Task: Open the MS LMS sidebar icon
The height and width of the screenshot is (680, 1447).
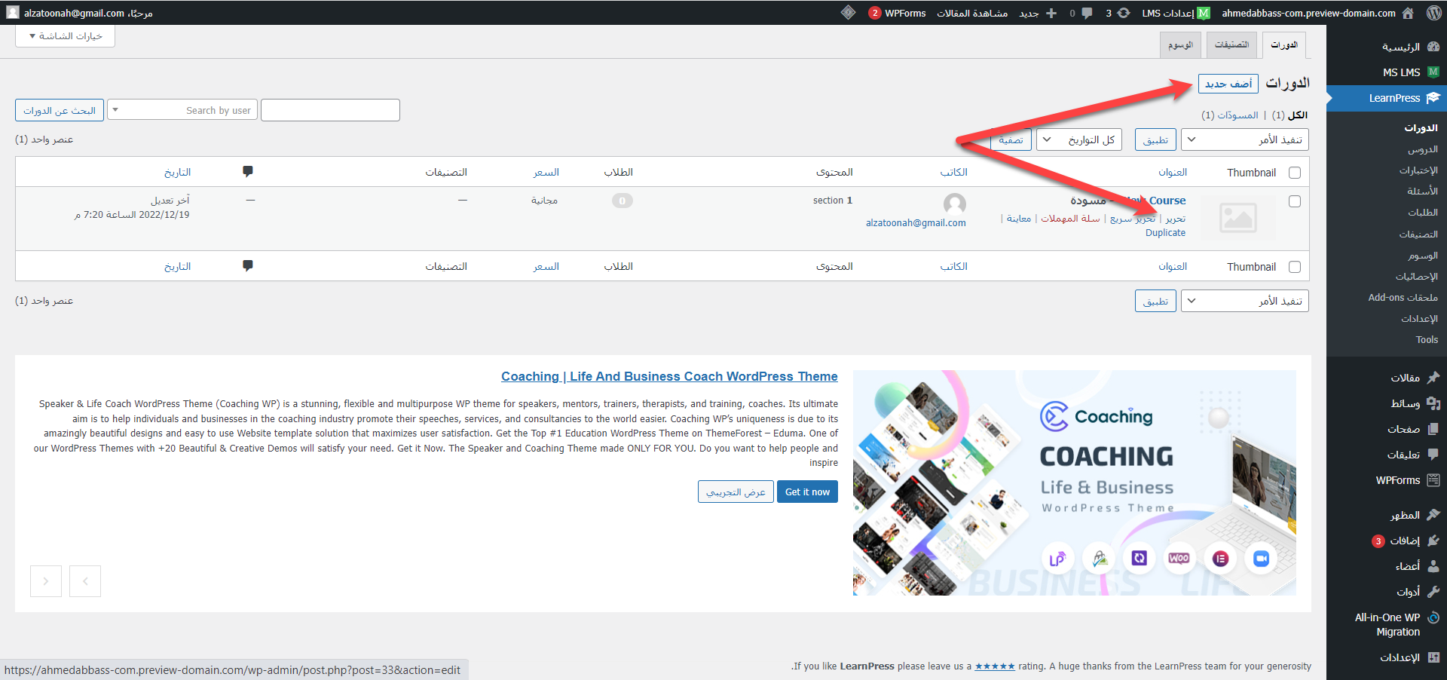Action: (x=1433, y=72)
